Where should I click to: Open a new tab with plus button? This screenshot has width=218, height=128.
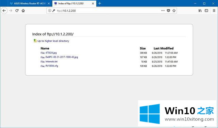pyautogui.click(x=100, y=3)
